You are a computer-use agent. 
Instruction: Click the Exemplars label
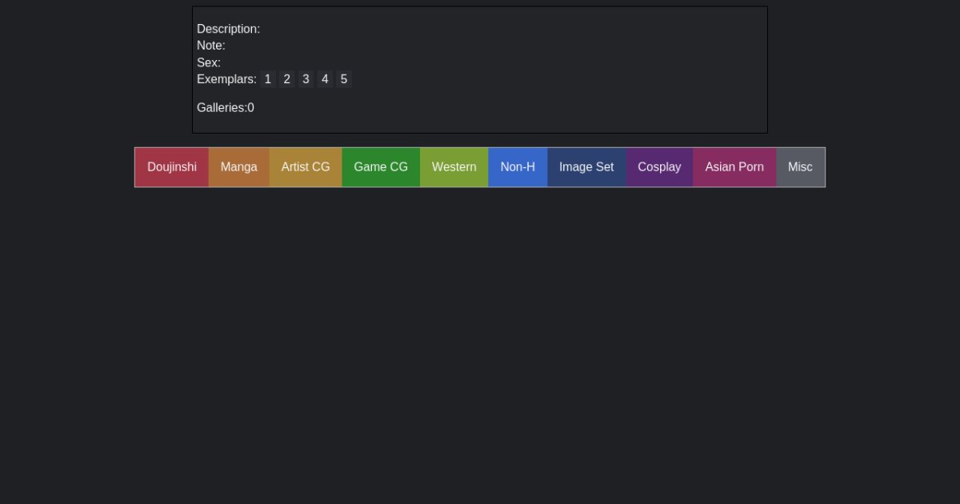pos(226,79)
